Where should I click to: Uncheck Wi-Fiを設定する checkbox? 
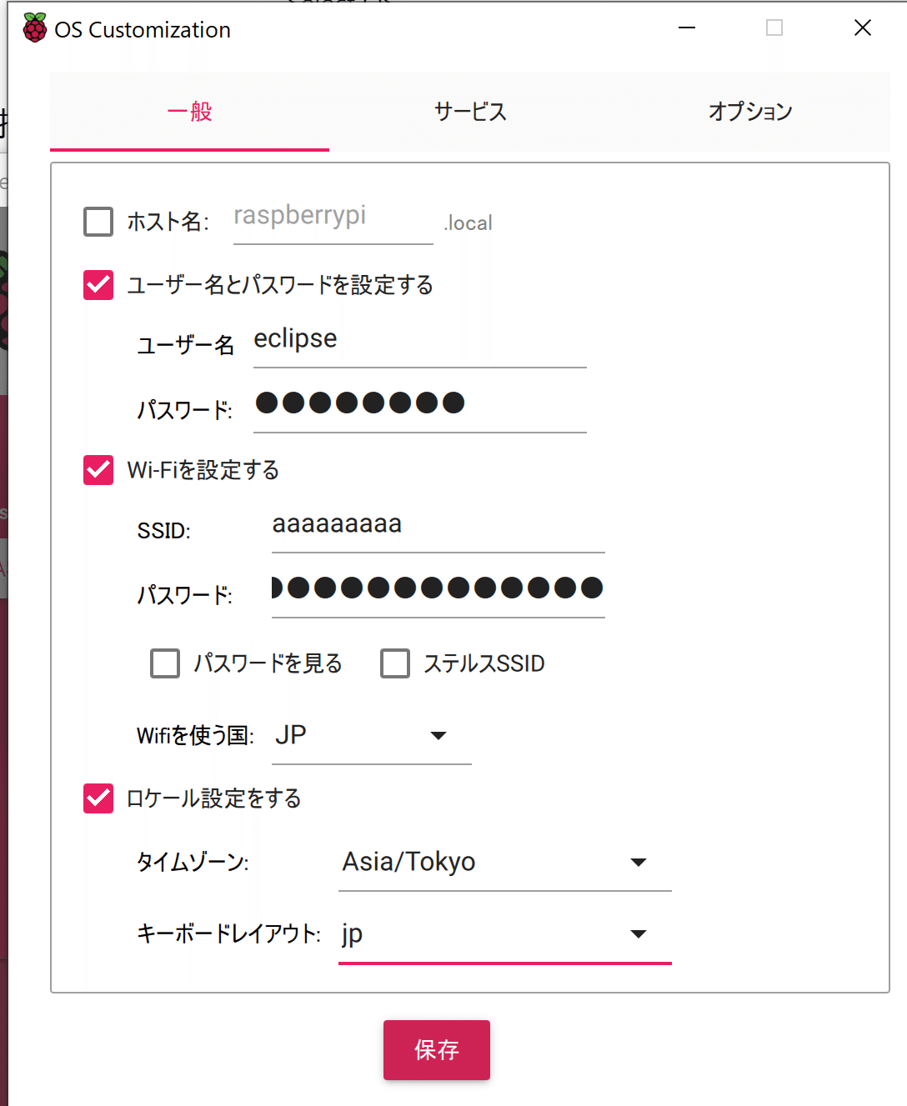coord(98,470)
